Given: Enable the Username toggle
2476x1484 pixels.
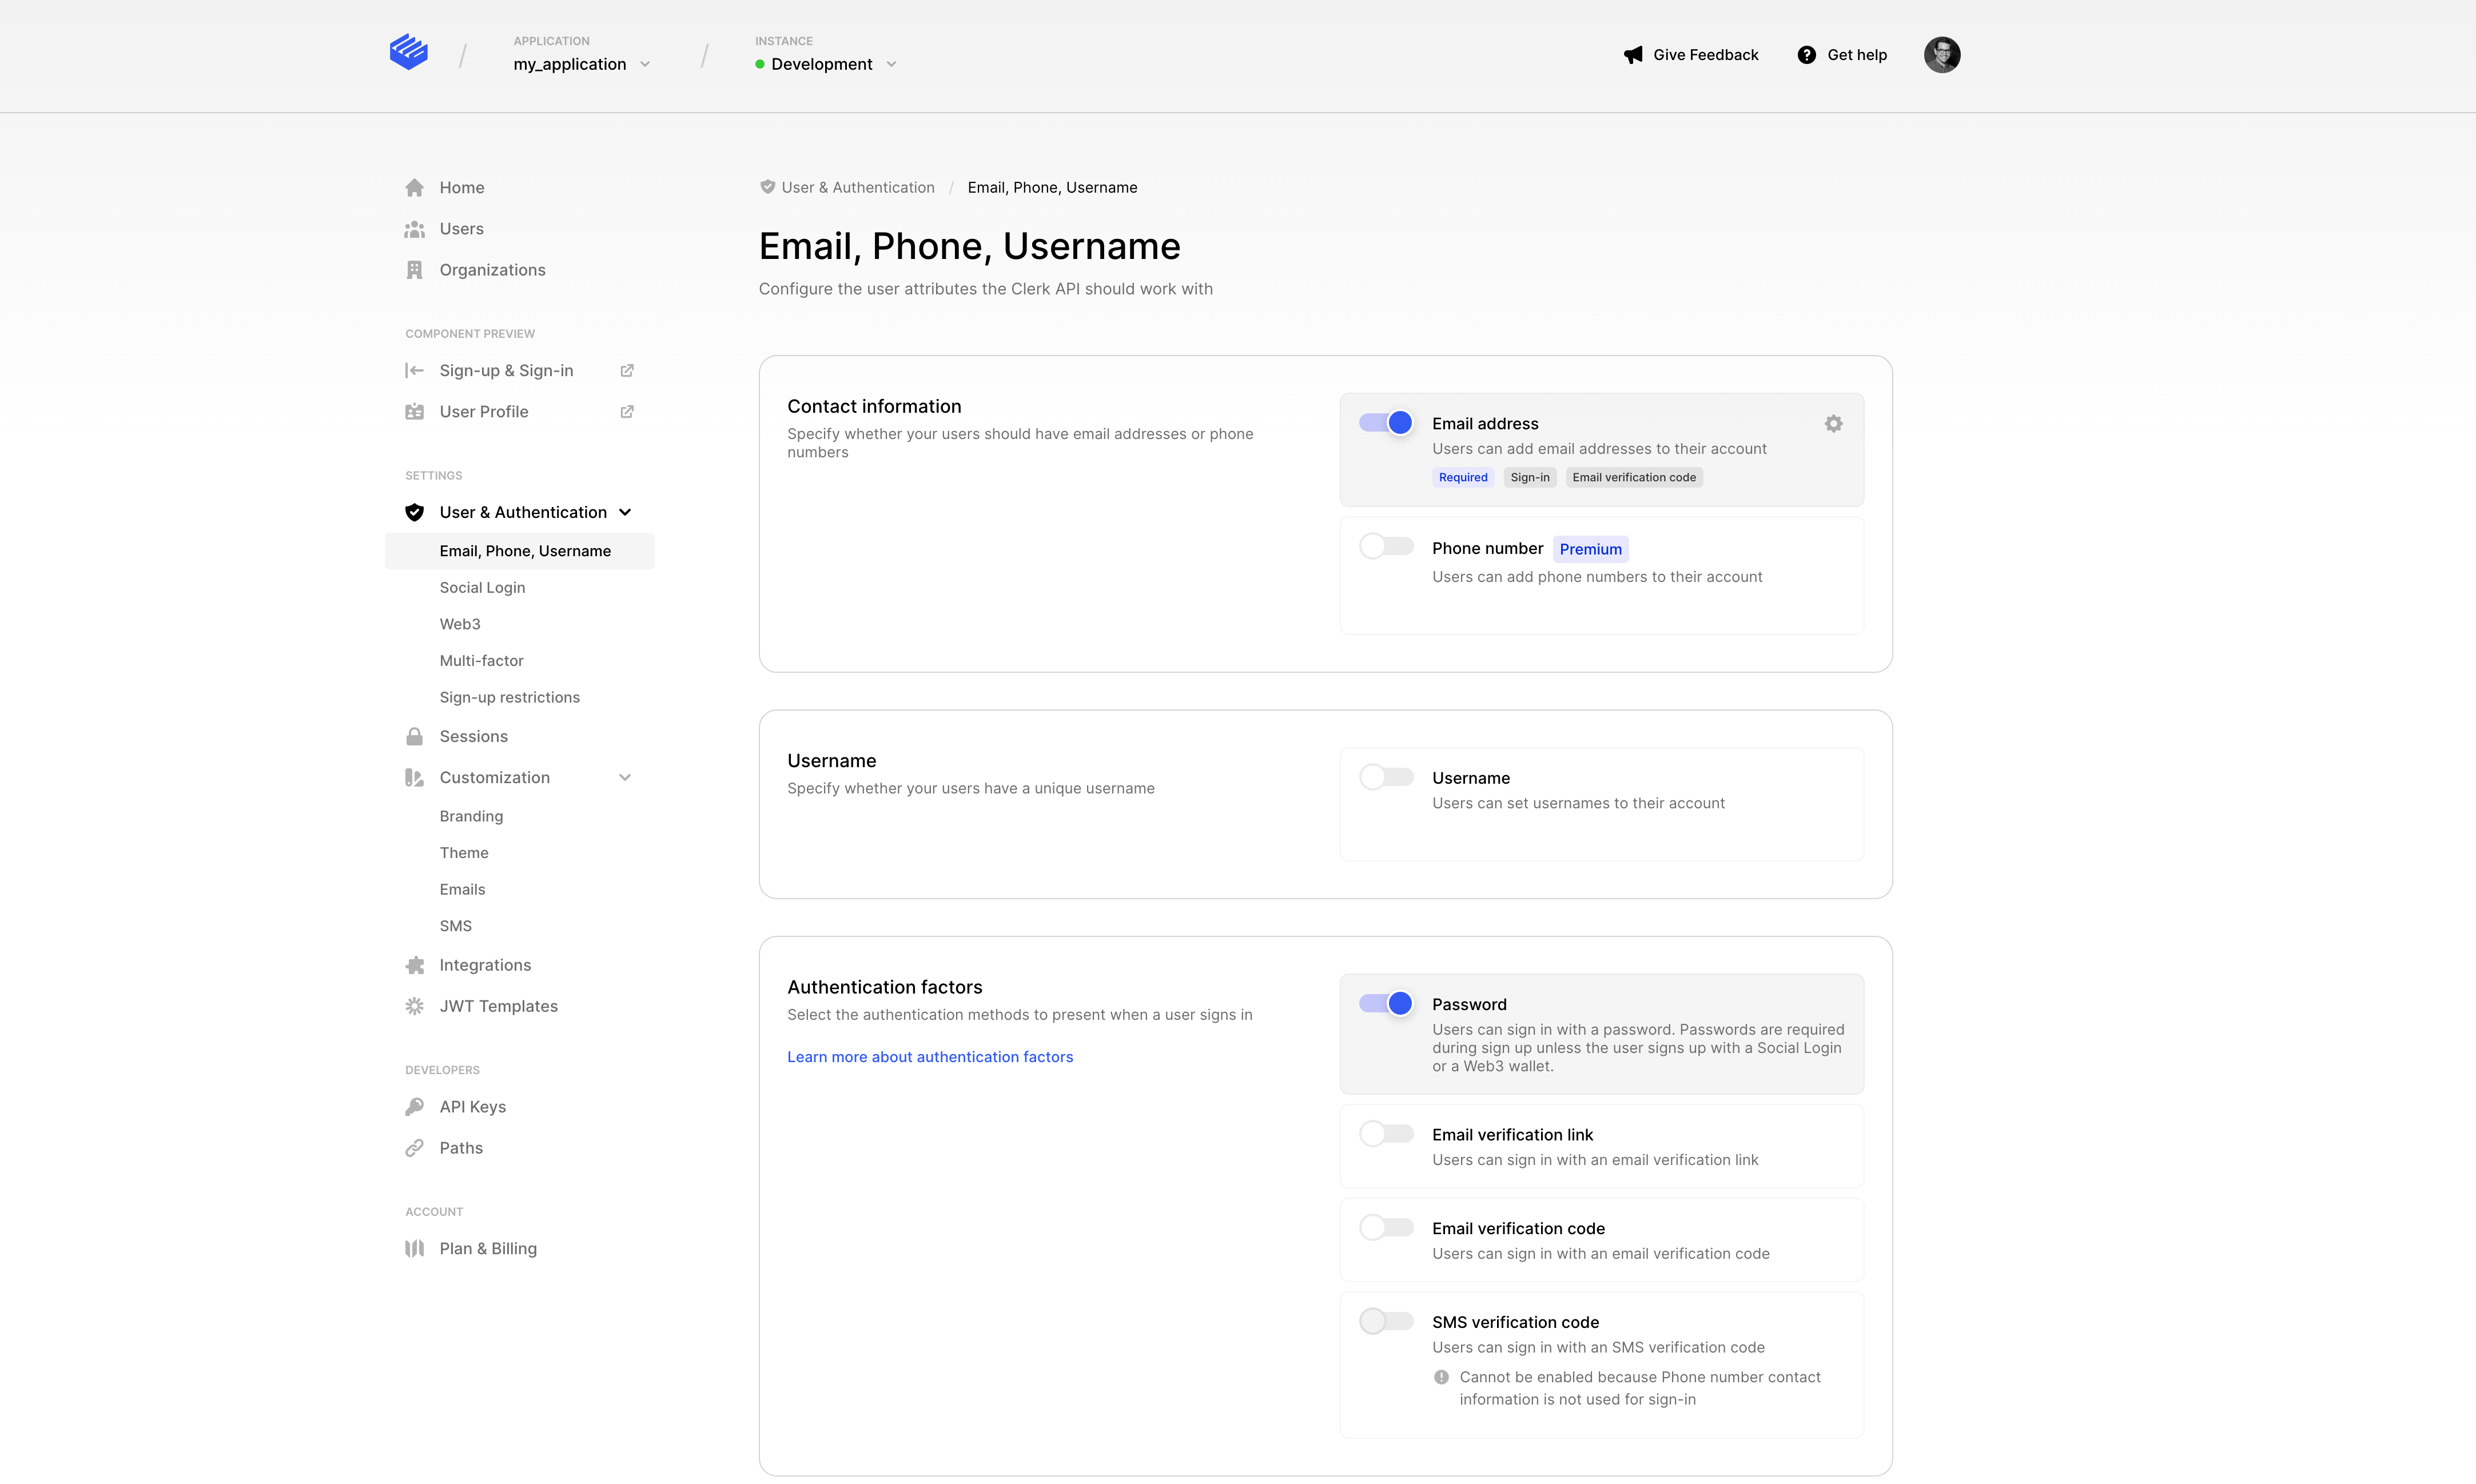Looking at the screenshot, I should (1386, 777).
